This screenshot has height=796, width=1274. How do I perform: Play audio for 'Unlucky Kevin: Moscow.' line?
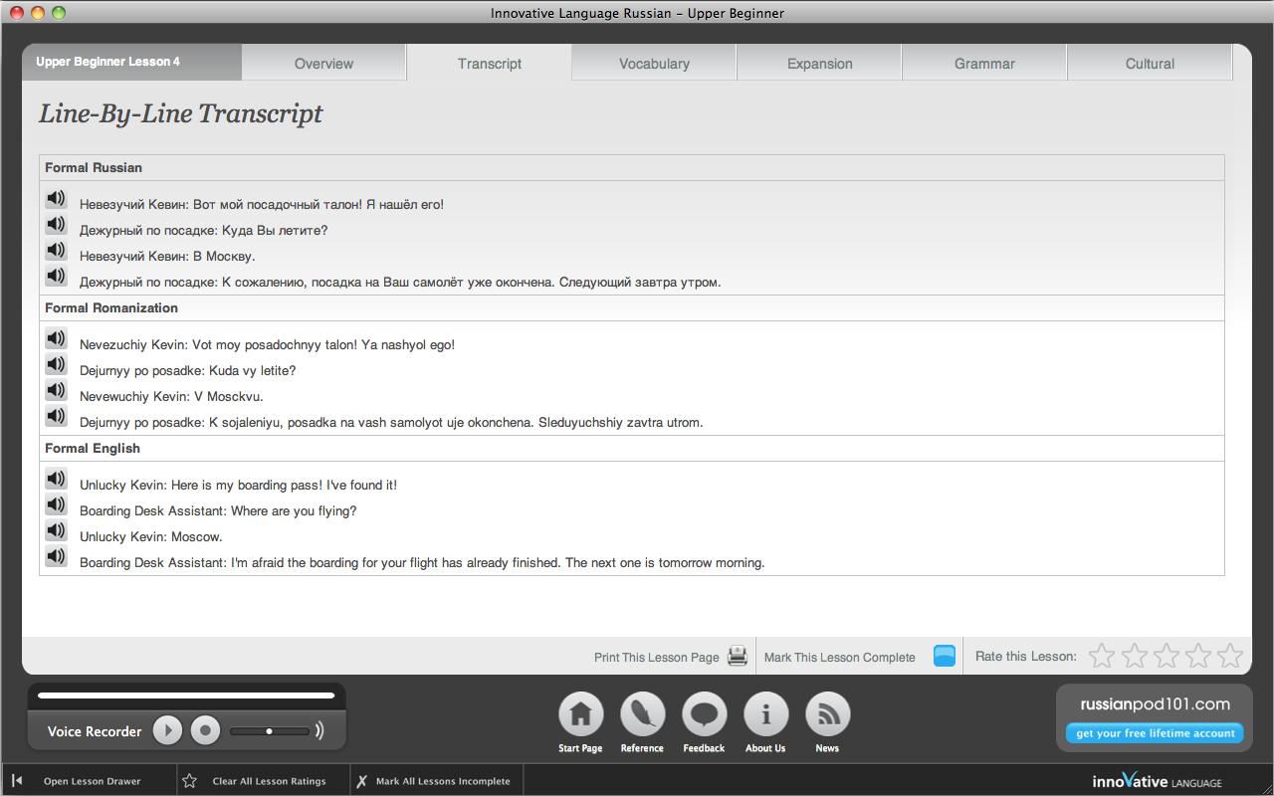[x=56, y=531]
